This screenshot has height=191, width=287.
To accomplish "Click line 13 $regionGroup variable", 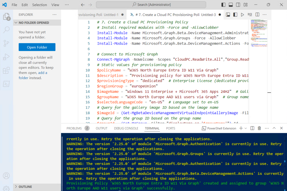I will tap(110, 86).
